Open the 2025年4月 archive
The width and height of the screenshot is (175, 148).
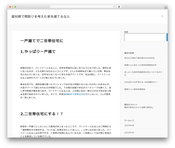pyautogui.click(x=129, y=125)
